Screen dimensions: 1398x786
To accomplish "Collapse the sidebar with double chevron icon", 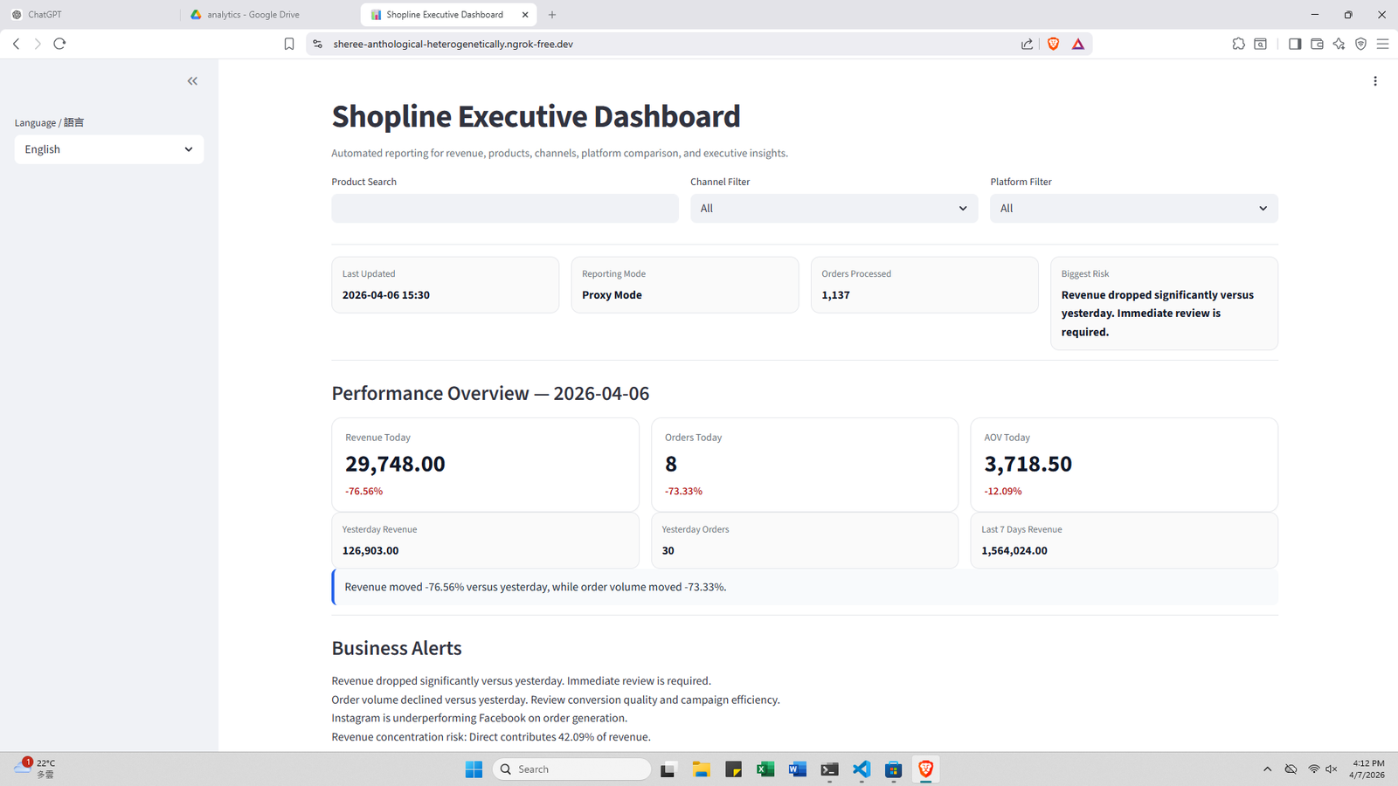I will 192,81.
